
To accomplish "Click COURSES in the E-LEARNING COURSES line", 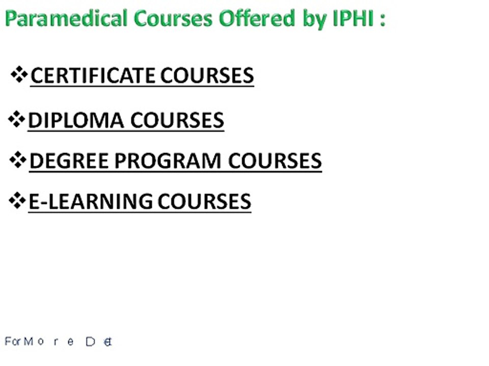I will [x=204, y=201].
